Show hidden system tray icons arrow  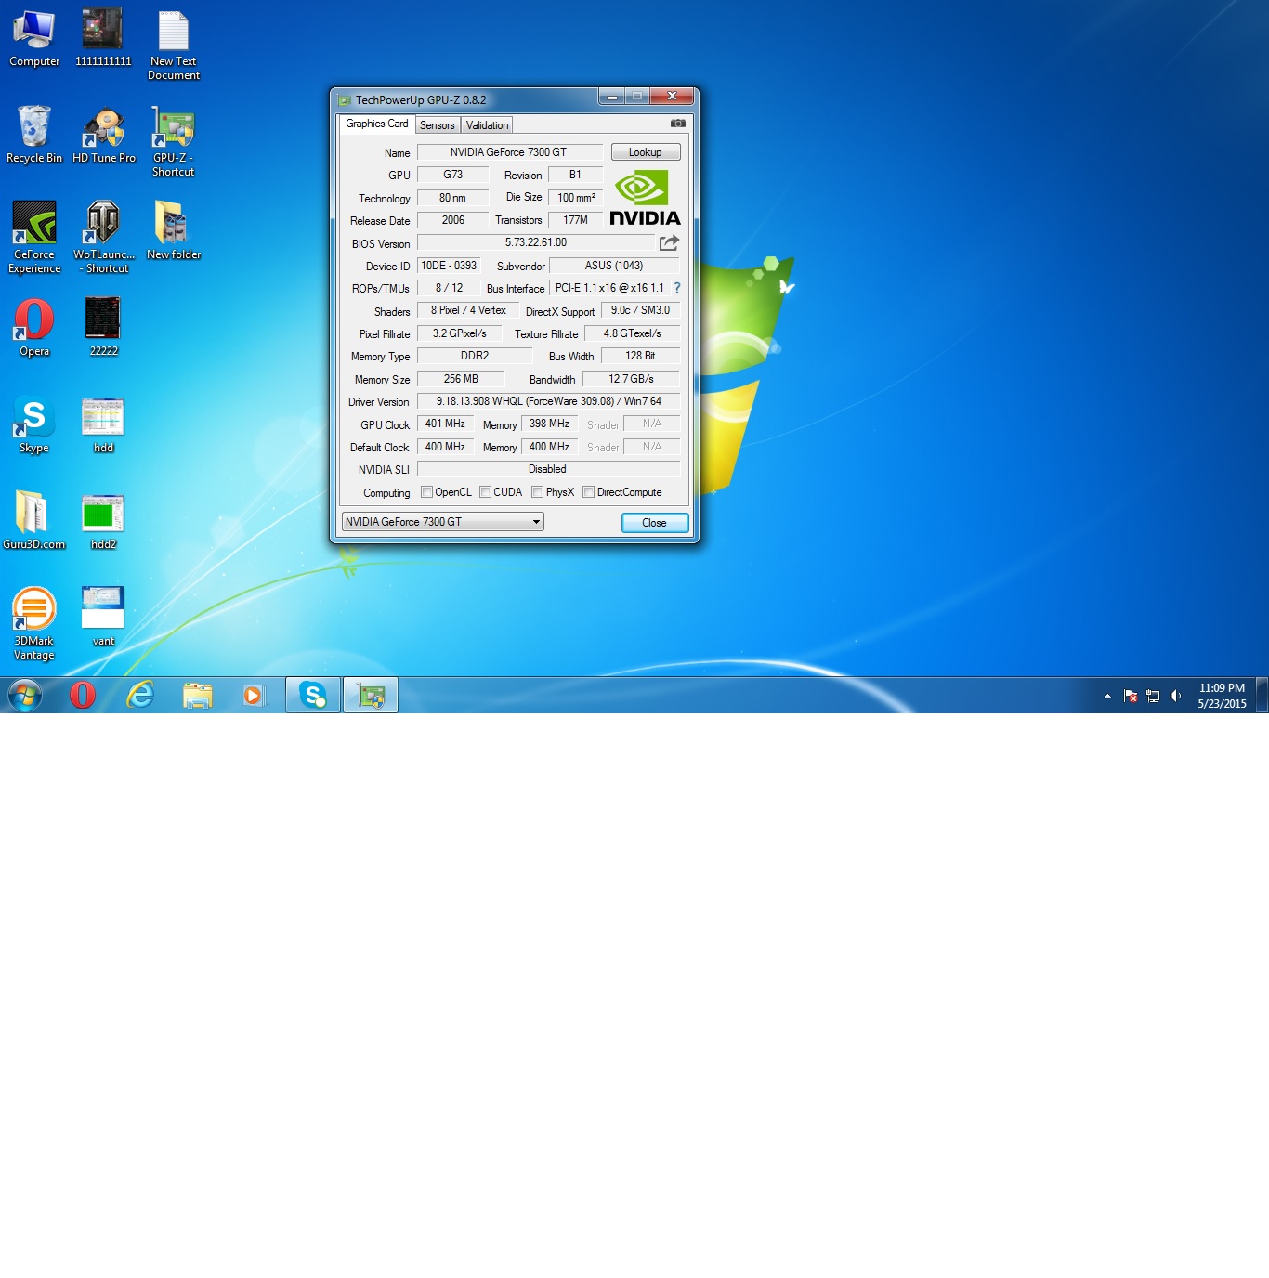(1107, 696)
